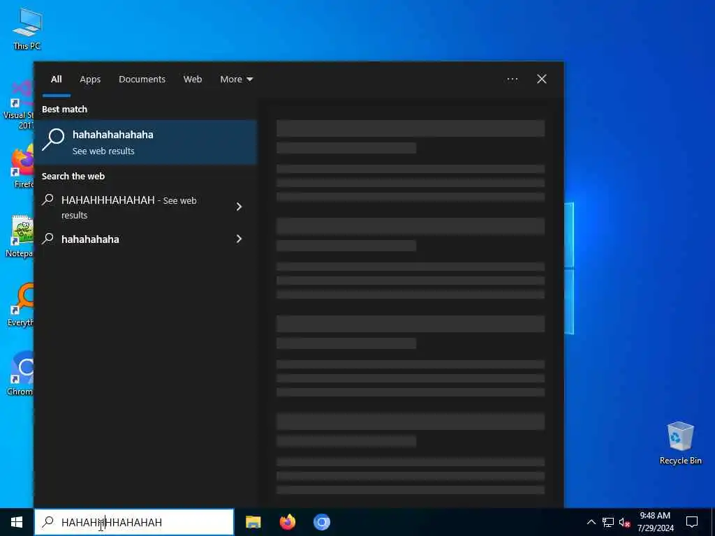Open the Recycle Bin desktop icon
The height and width of the screenshot is (536, 715).
(680, 443)
